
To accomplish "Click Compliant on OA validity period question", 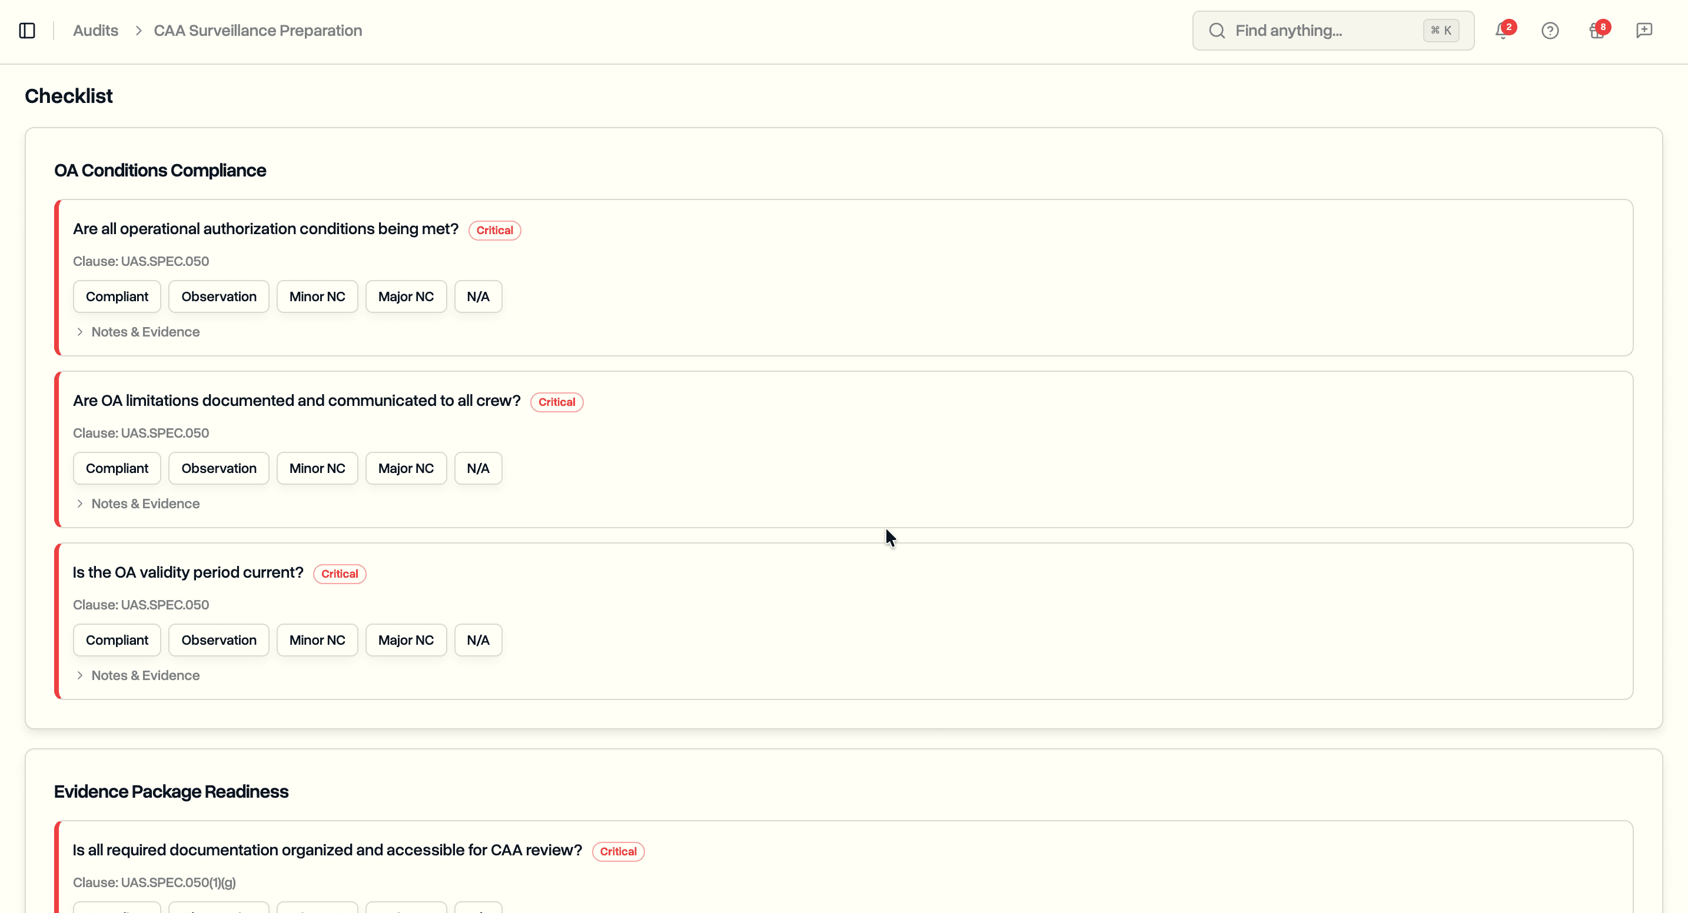I will pos(117,639).
